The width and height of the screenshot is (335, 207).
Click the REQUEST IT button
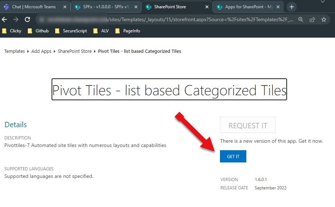248,125
